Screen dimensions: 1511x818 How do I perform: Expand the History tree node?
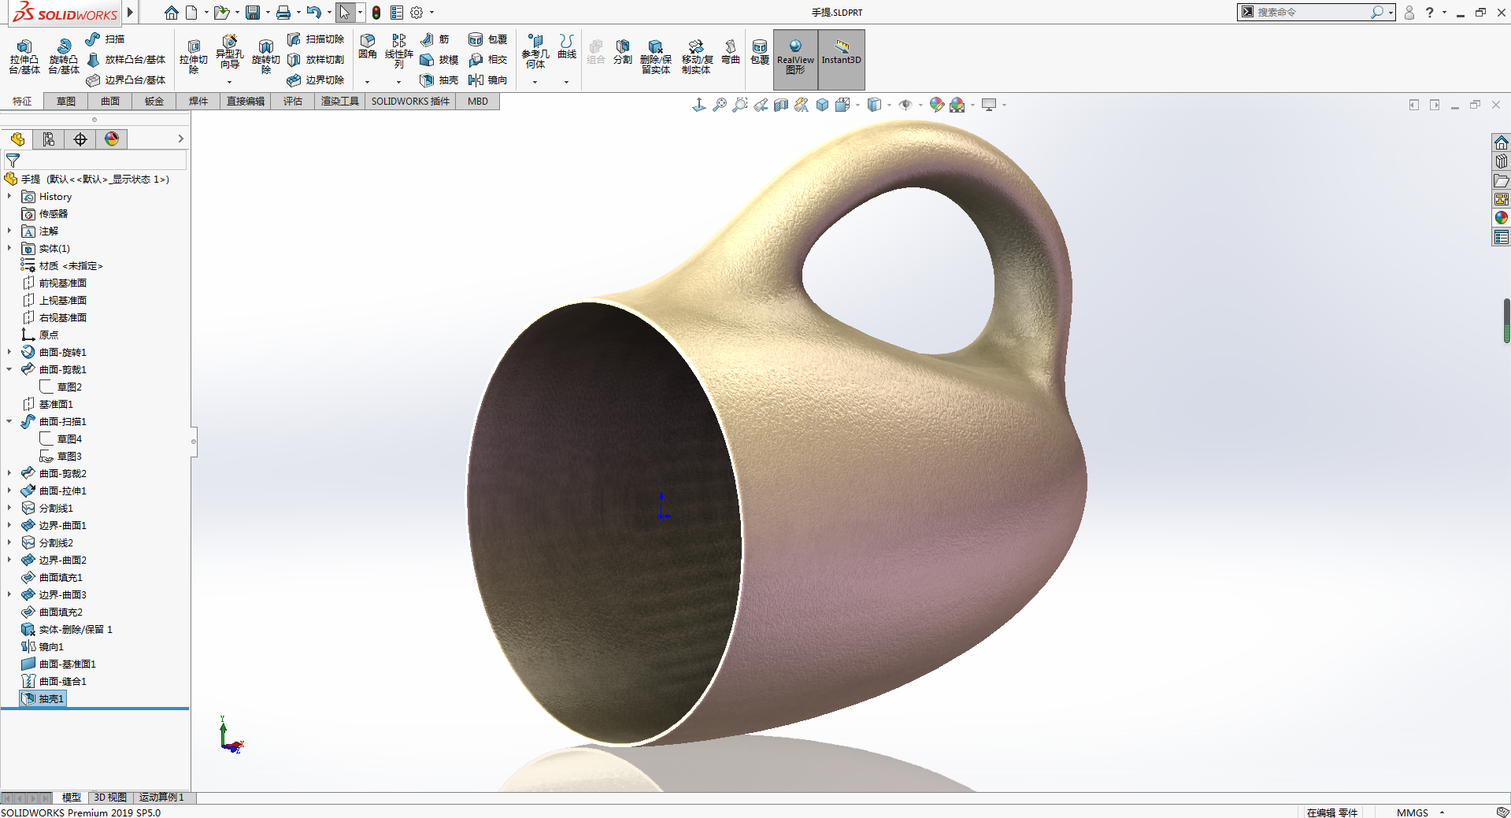9,196
